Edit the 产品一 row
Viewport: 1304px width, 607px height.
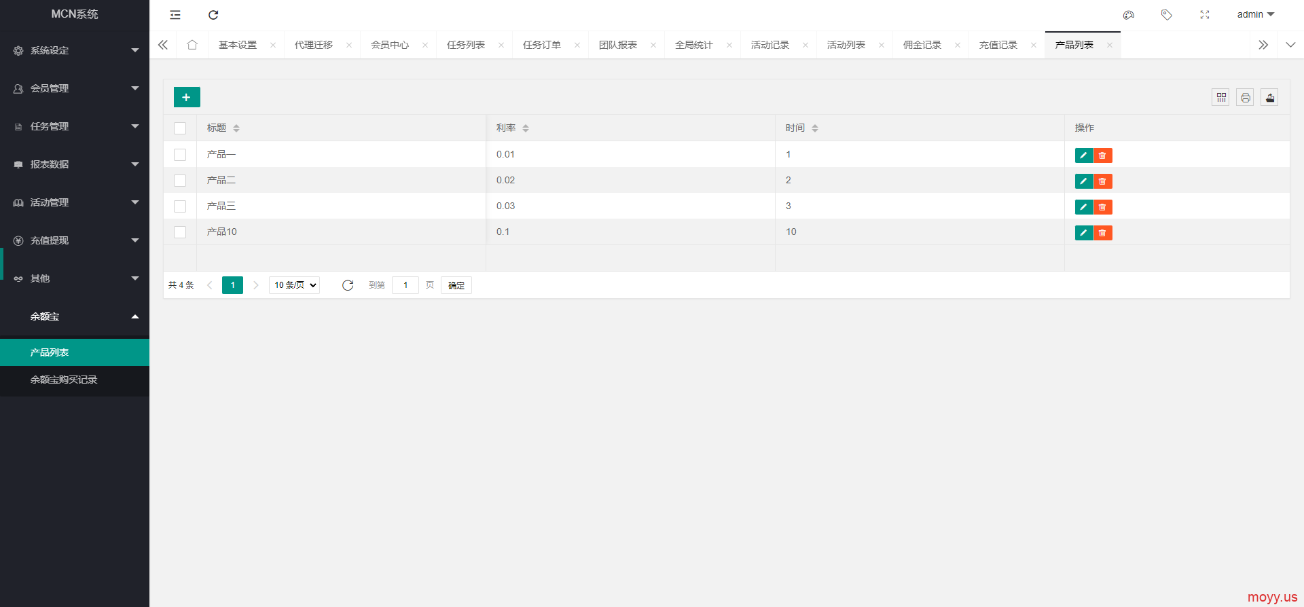(1084, 155)
